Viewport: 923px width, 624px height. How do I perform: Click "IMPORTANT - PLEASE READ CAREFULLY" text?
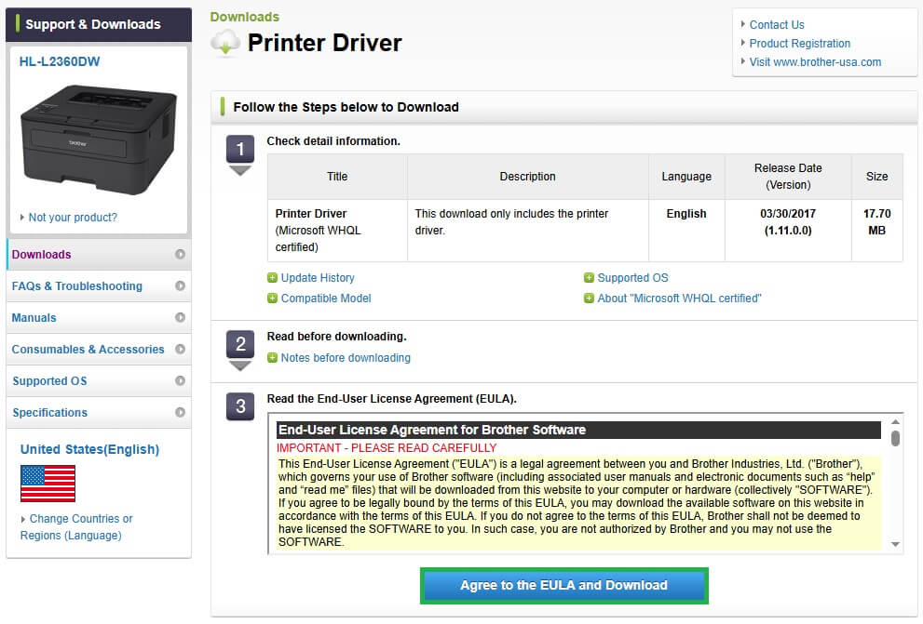(387, 447)
